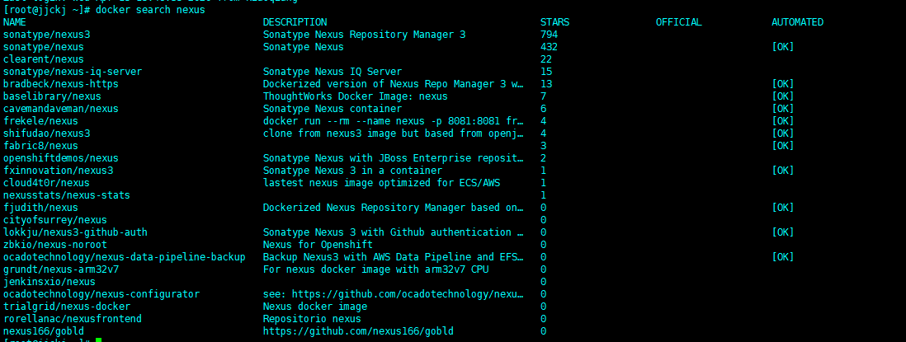This screenshot has height=342, width=906.
Task: Click the NAME column header
Action: coord(15,22)
